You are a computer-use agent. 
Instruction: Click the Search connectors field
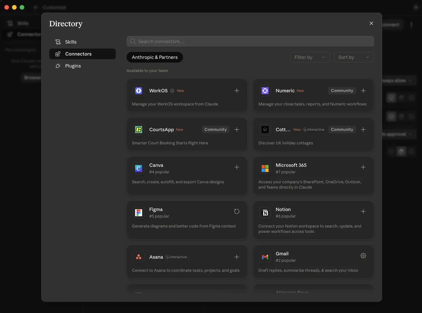tap(250, 41)
